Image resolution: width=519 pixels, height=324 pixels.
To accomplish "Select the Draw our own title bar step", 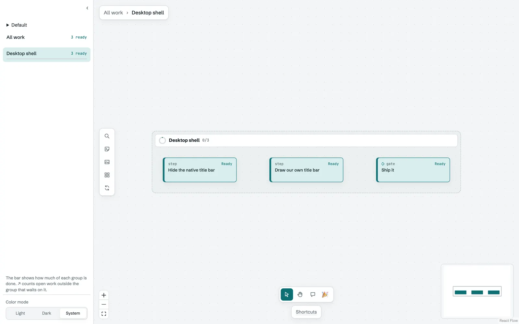I will pos(306,170).
